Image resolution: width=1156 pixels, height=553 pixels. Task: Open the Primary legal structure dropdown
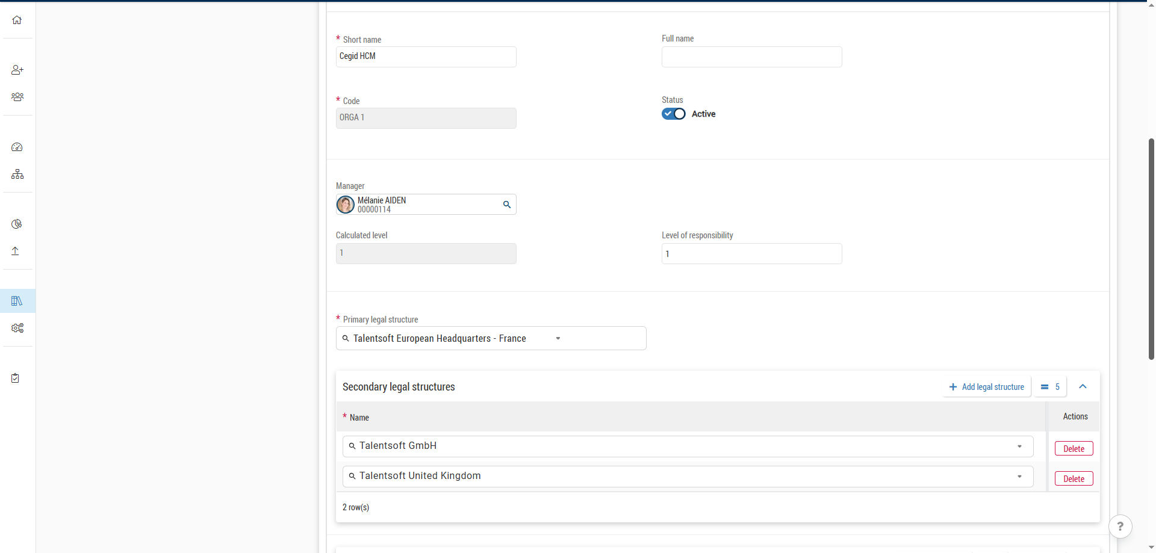click(558, 339)
